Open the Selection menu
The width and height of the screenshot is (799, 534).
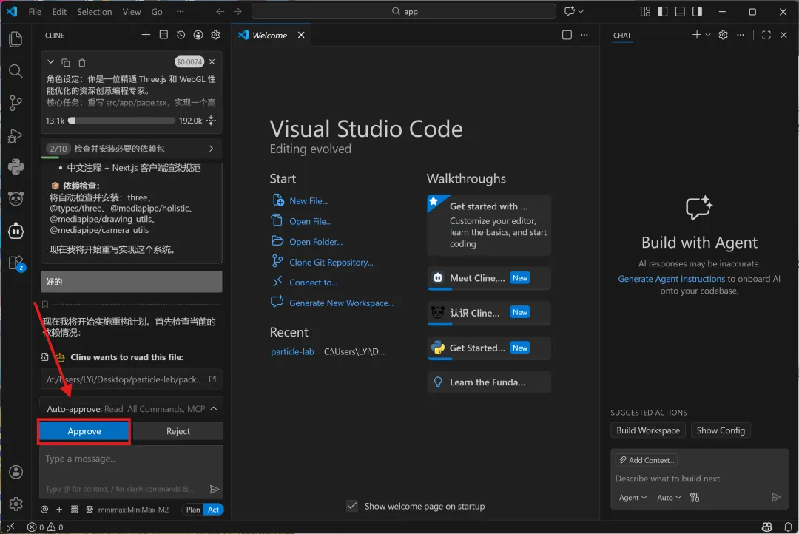point(94,12)
